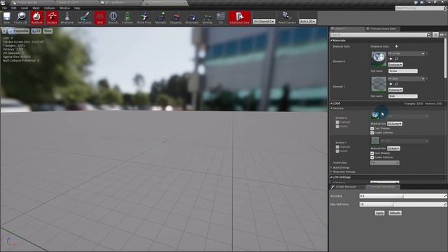Image resolution: width=448 pixels, height=252 pixels.
Task: Enable Wireframe view icon
Action: (67, 18)
